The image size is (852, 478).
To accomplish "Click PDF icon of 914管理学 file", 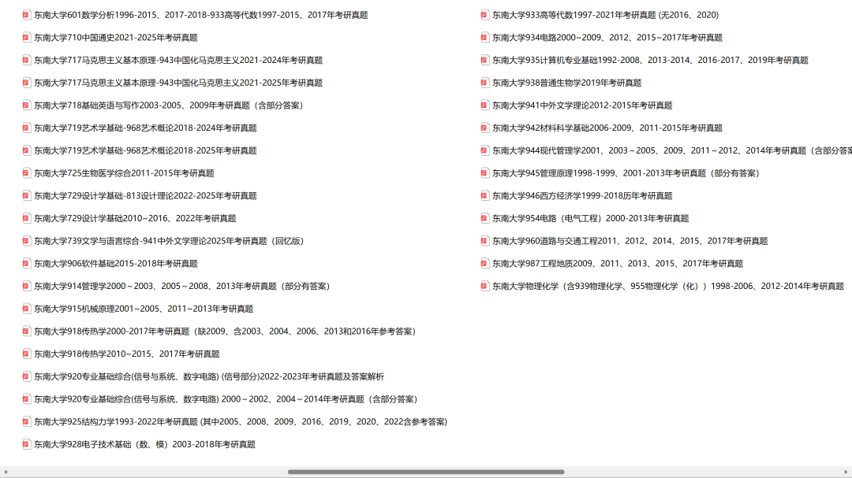I will tap(26, 287).
